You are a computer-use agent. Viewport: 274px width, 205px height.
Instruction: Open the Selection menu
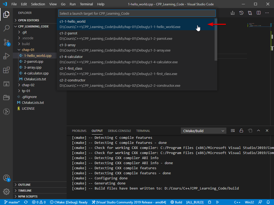click(x=38, y=4)
